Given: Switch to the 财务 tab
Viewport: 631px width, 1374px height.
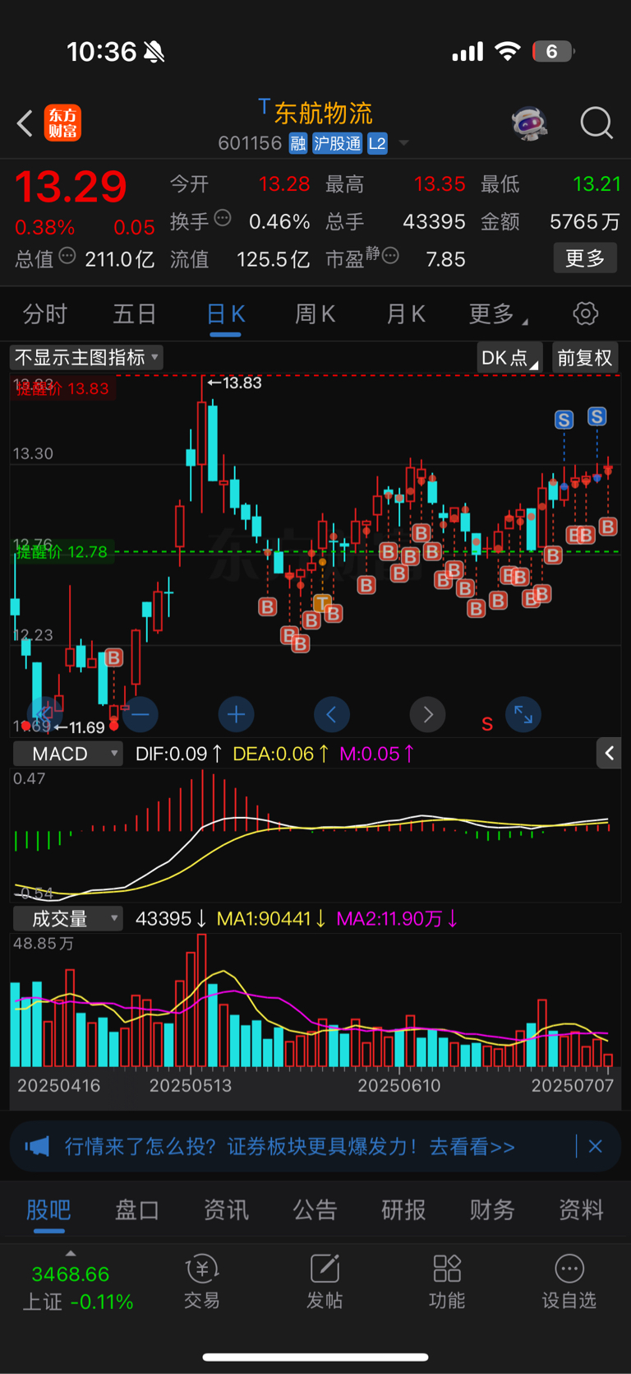Looking at the screenshot, I should tap(492, 1209).
